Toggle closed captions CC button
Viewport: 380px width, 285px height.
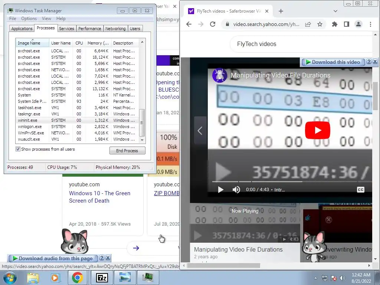(361, 190)
